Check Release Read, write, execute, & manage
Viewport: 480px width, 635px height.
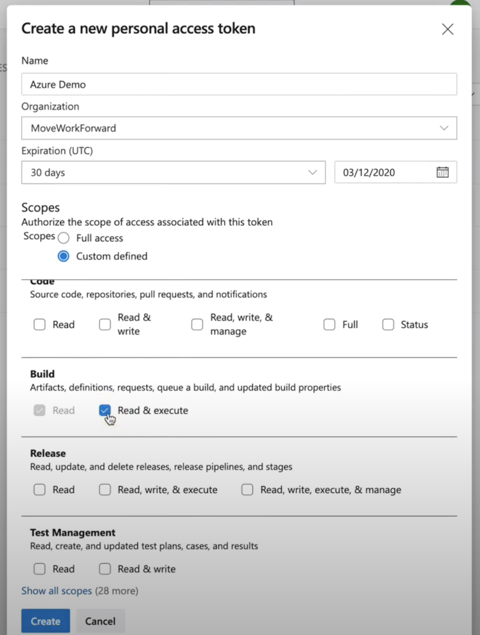pyautogui.click(x=248, y=490)
